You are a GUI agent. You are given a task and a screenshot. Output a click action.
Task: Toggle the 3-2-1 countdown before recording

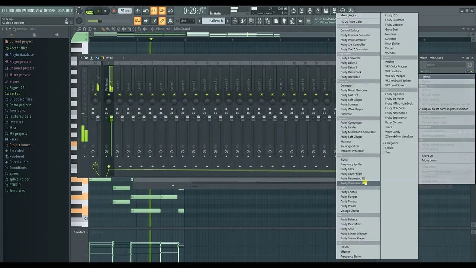(154, 11)
